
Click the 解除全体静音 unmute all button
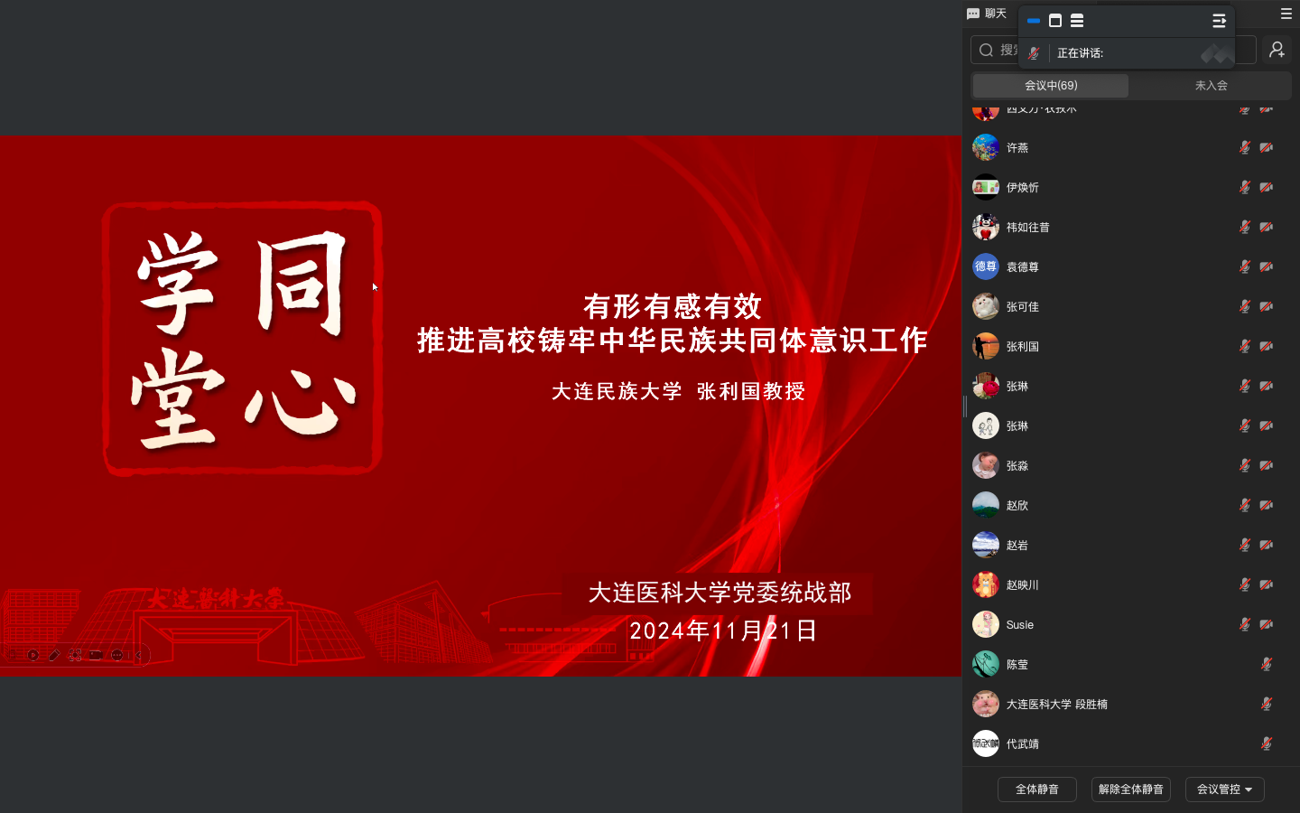point(1130,790)
